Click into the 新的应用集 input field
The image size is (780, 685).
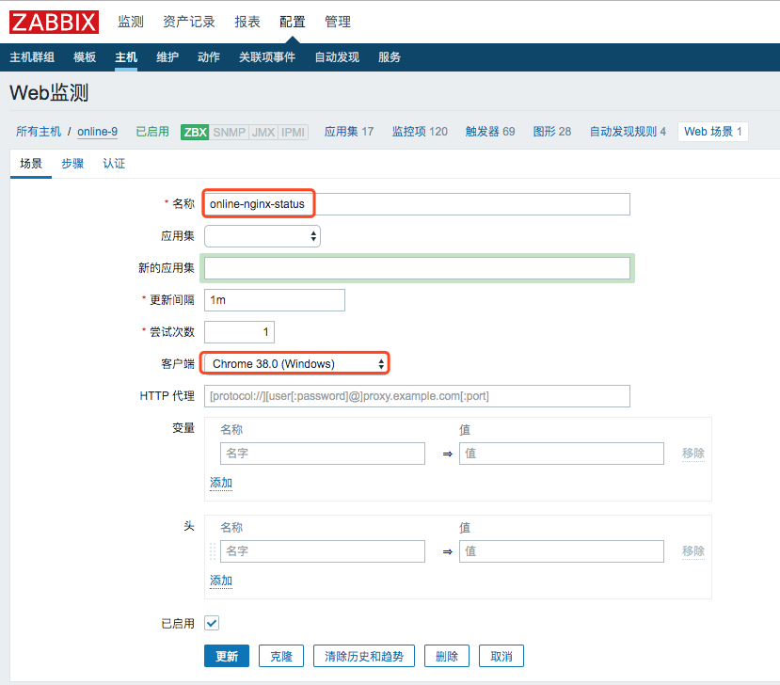pos(417,268)
